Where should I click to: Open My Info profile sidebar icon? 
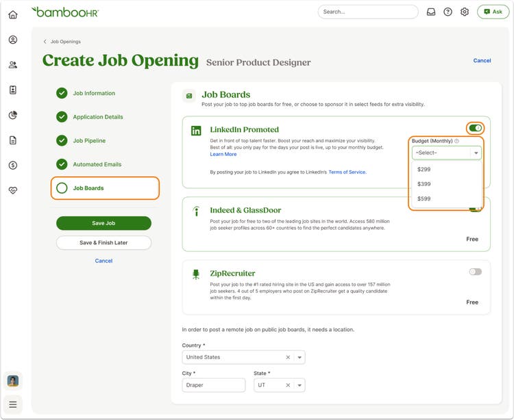[x=13, y=40]
